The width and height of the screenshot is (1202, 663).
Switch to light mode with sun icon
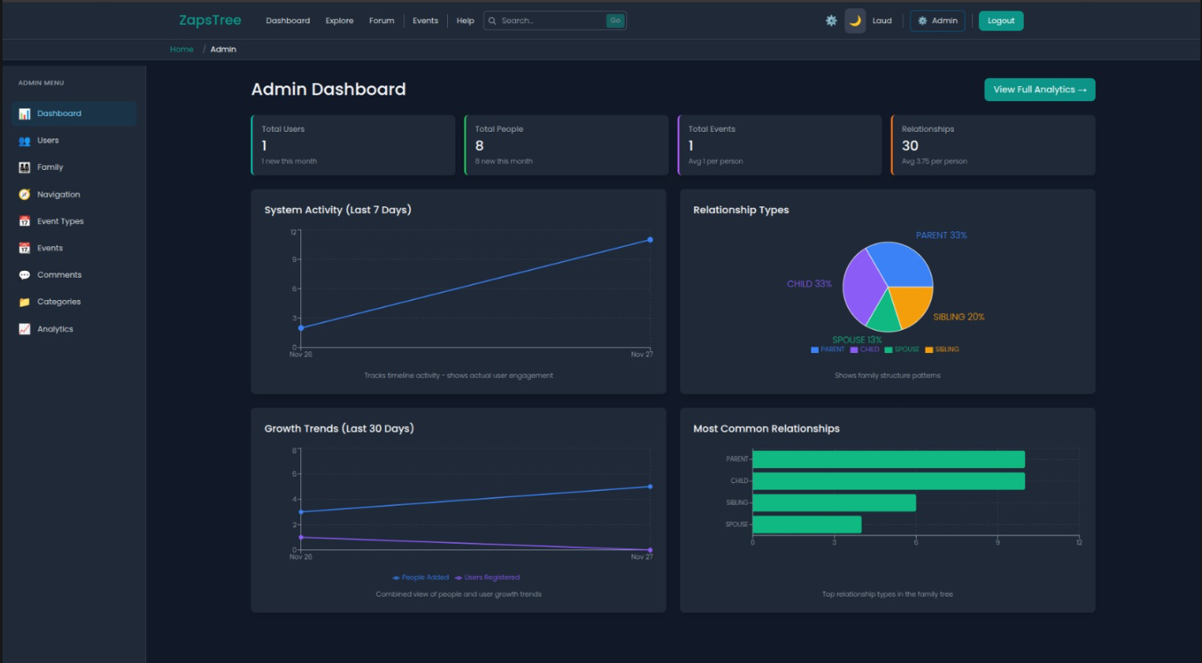coord(831,21)
